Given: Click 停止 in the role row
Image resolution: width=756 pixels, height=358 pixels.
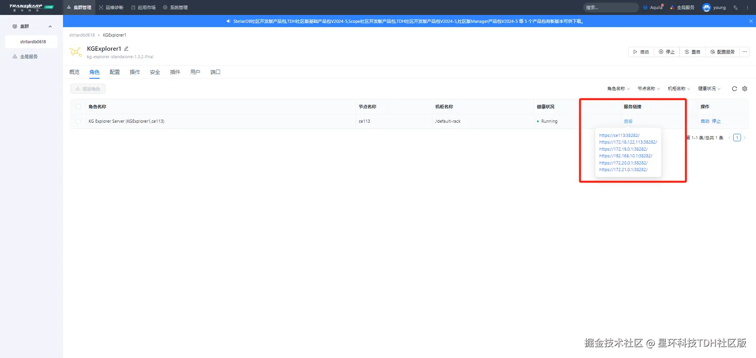Looking at the screenshot, I should point(716,121).
